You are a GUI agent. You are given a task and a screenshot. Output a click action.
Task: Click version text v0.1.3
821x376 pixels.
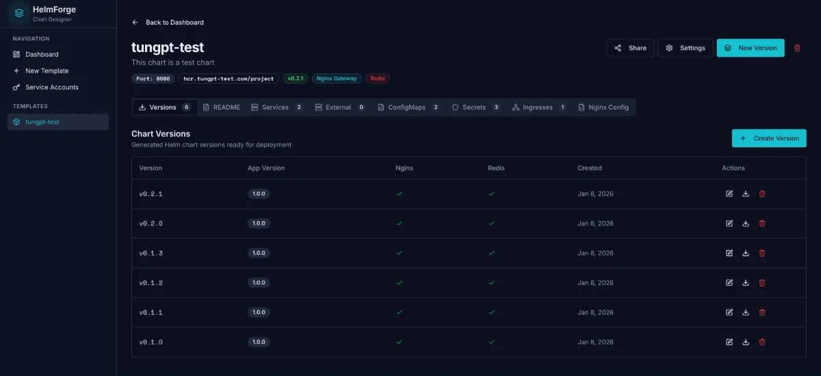point(151,253)
